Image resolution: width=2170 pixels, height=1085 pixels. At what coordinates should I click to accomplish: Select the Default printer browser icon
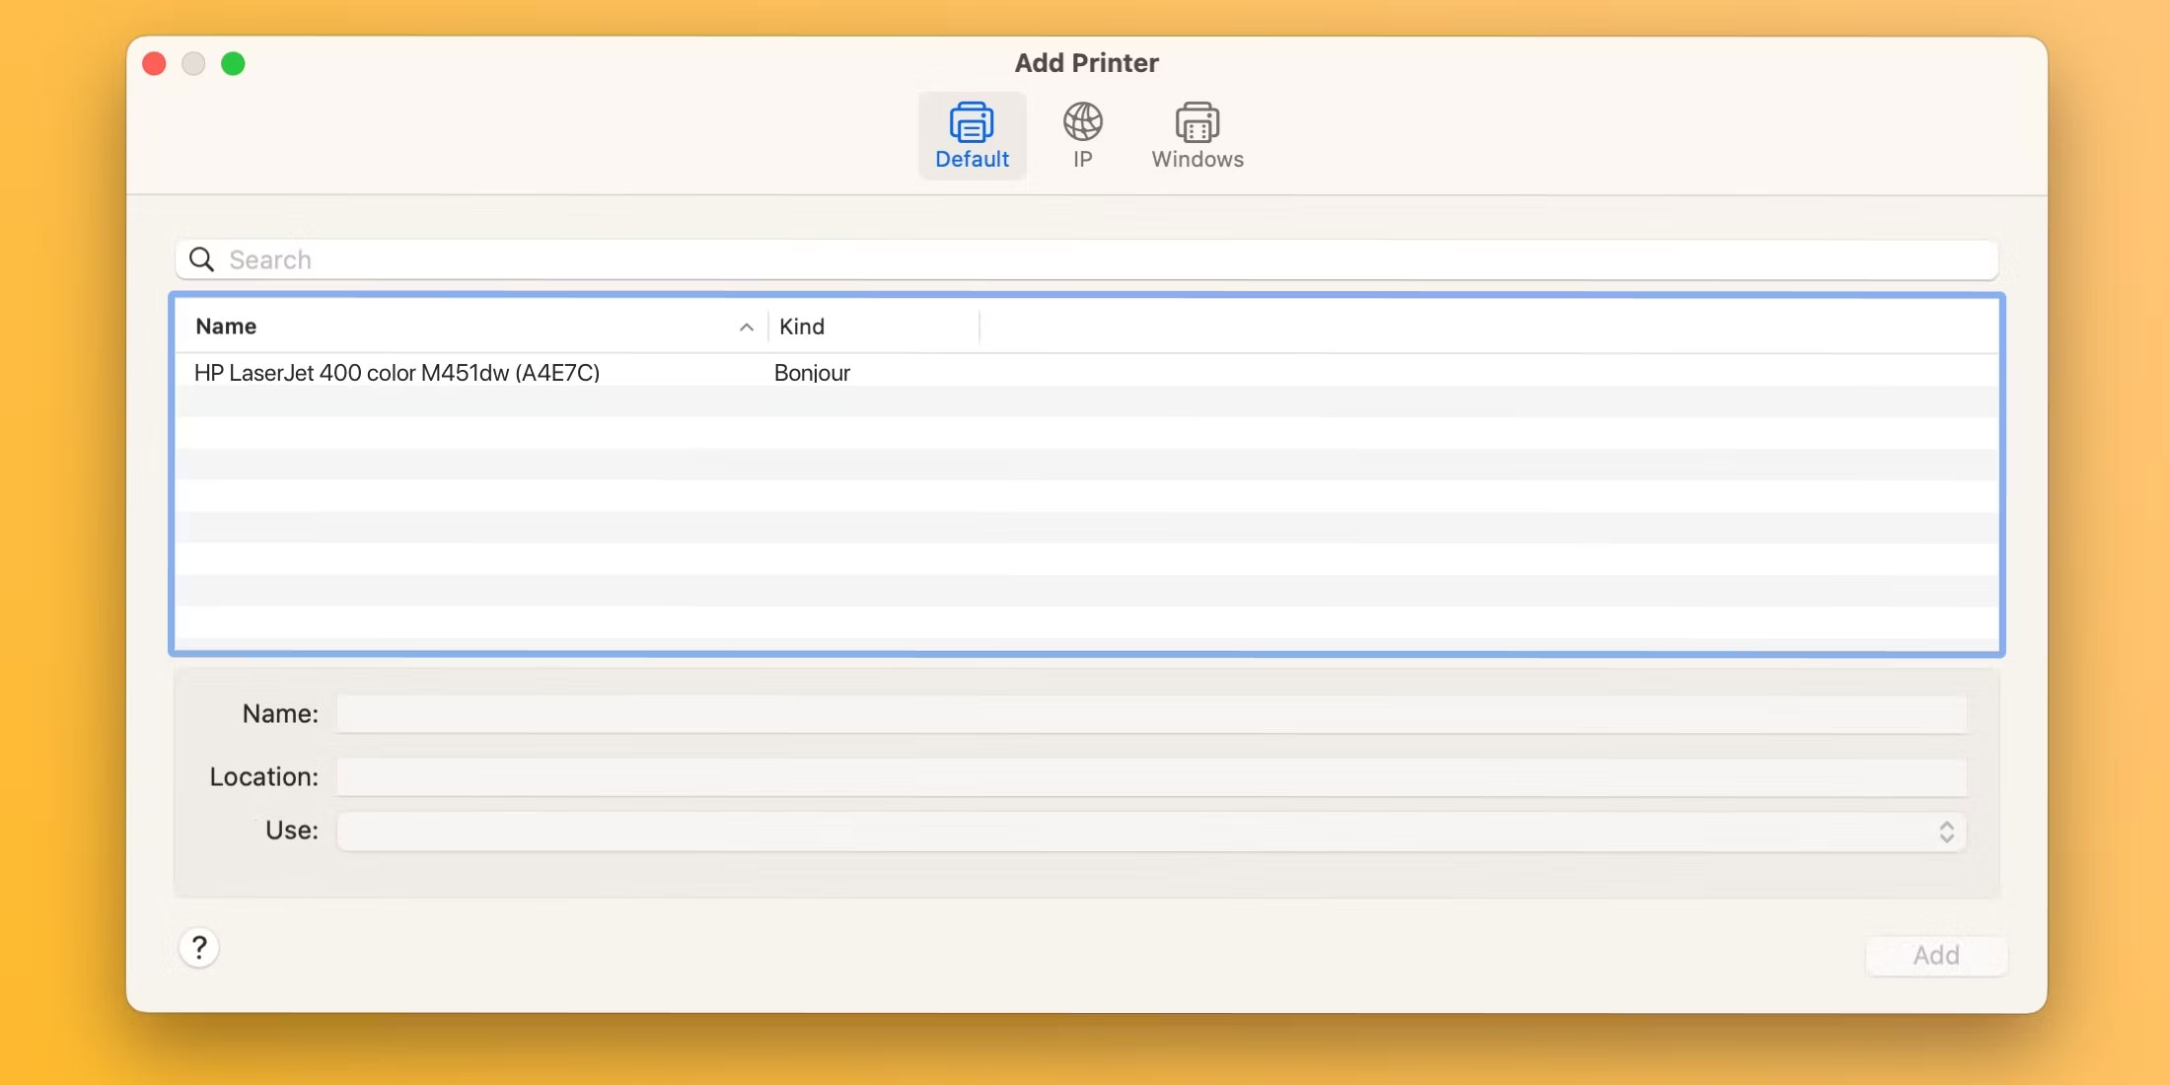pyautogui.click(x=971, y=134)
